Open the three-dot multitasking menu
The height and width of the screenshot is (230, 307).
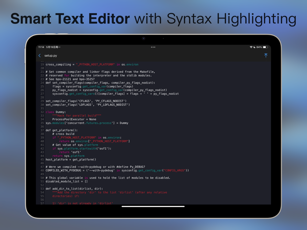point(153,47)
